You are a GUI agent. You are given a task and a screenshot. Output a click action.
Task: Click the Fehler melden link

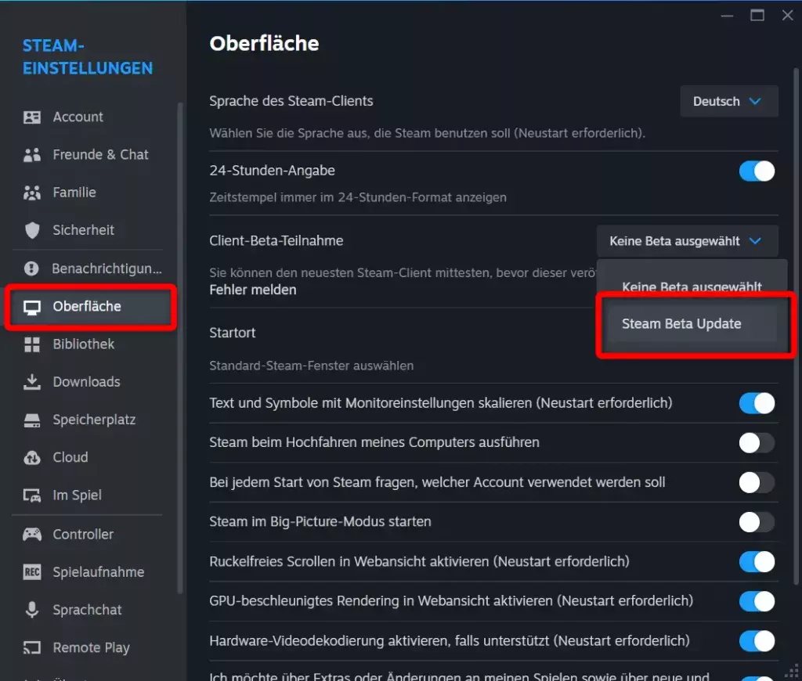253,290
